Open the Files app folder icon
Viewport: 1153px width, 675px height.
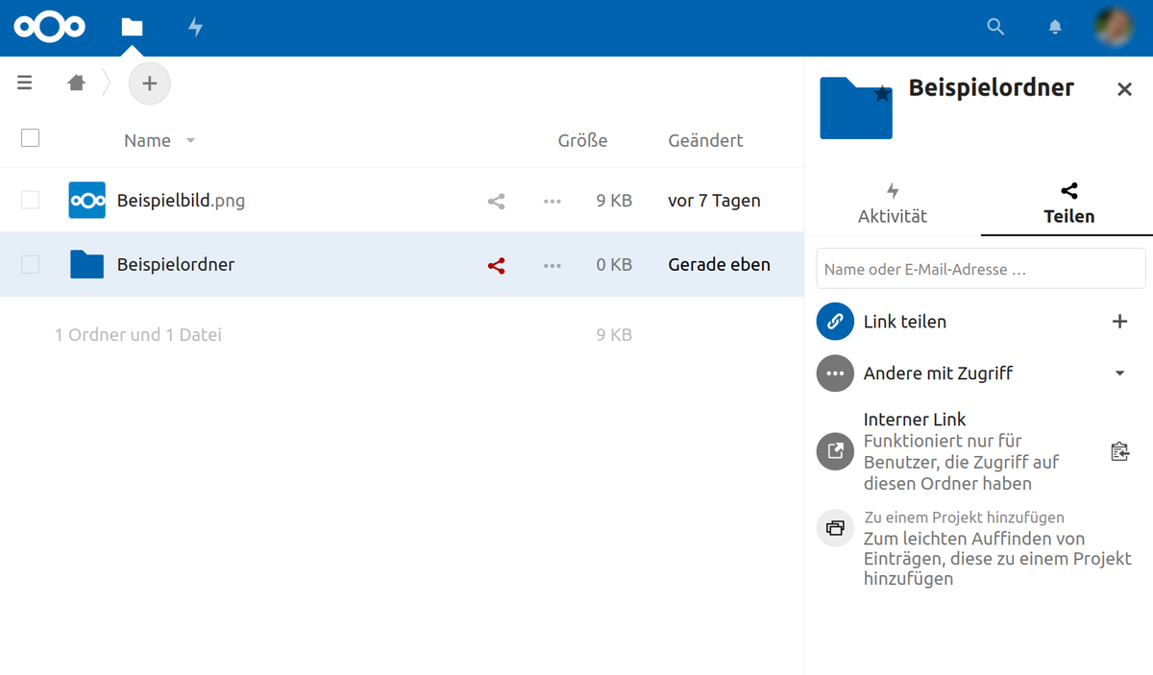[x=132, y=27]
